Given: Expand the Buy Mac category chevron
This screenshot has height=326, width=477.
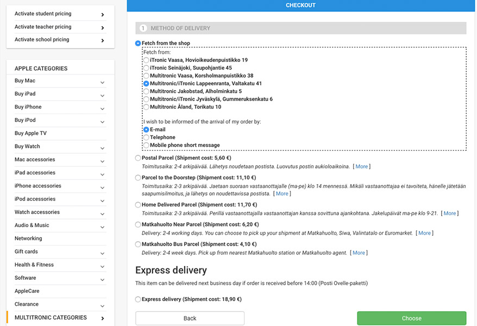Looking at the screenshot, I should [103, 83].
